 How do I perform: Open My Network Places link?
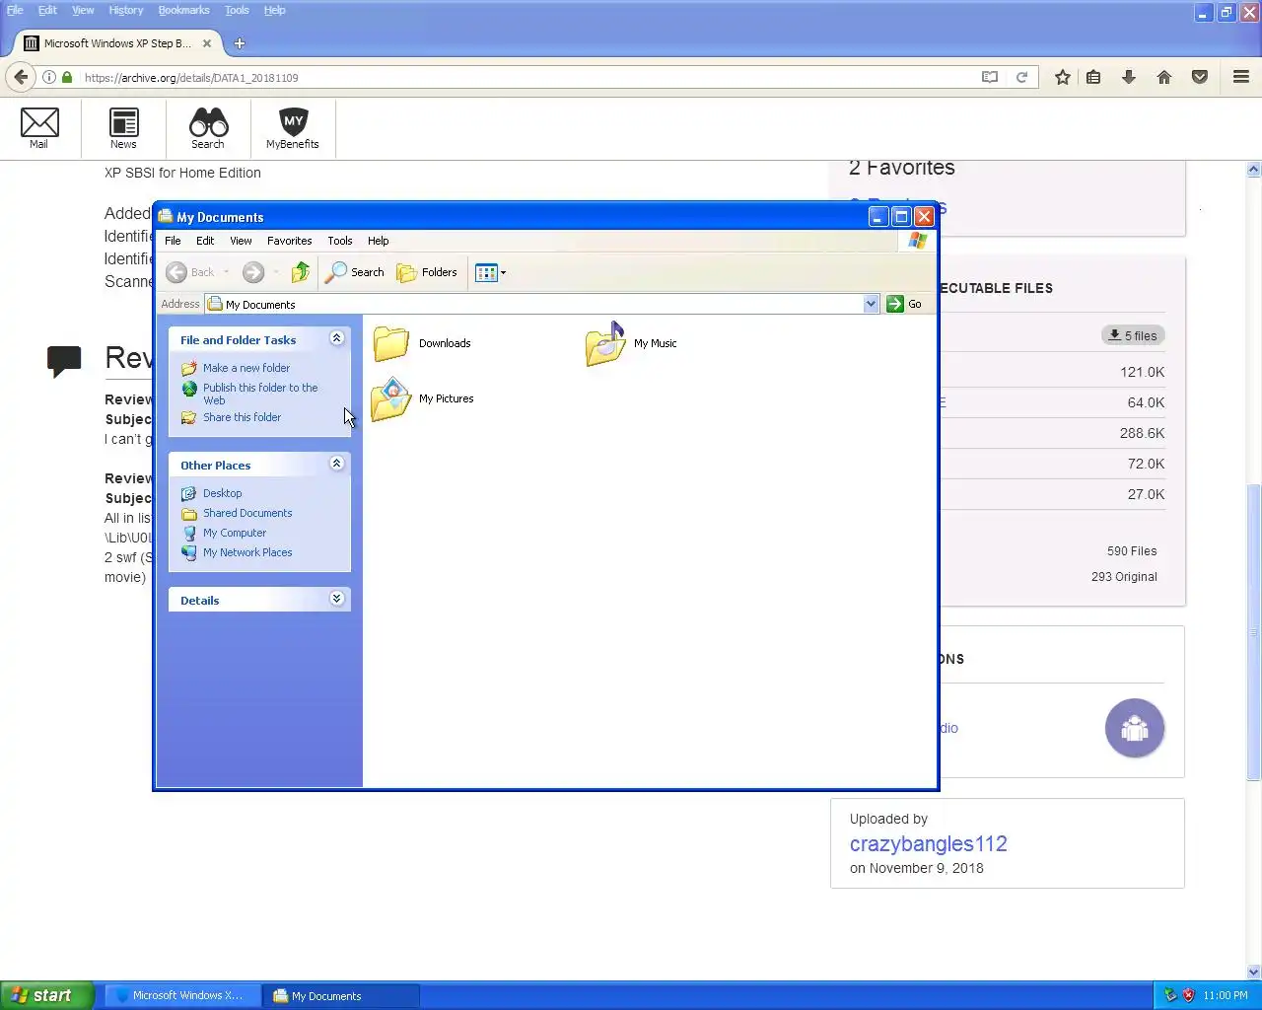(247, 552)
